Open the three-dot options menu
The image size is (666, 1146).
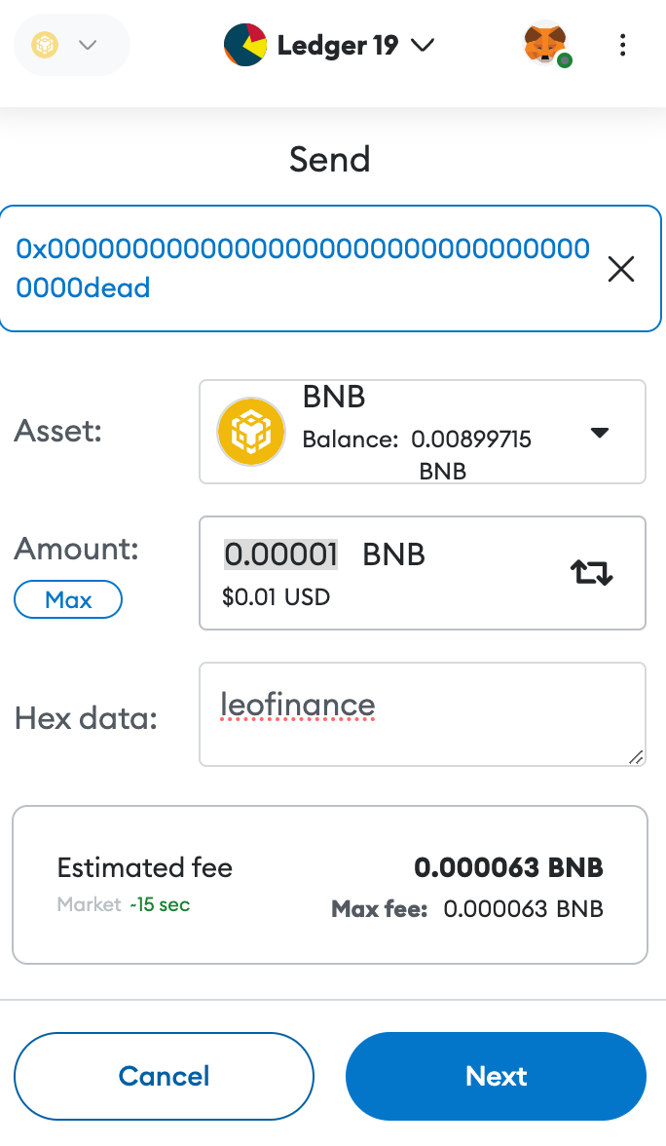(622, 45)
